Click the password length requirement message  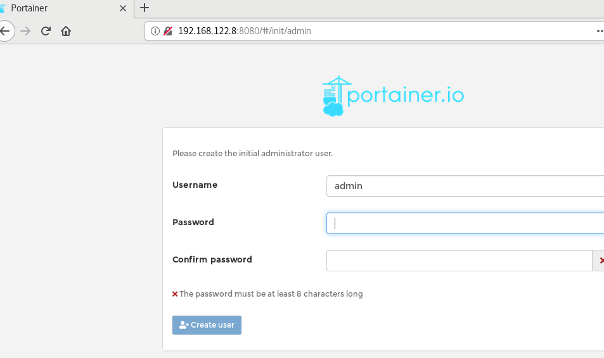click(271, 294)
